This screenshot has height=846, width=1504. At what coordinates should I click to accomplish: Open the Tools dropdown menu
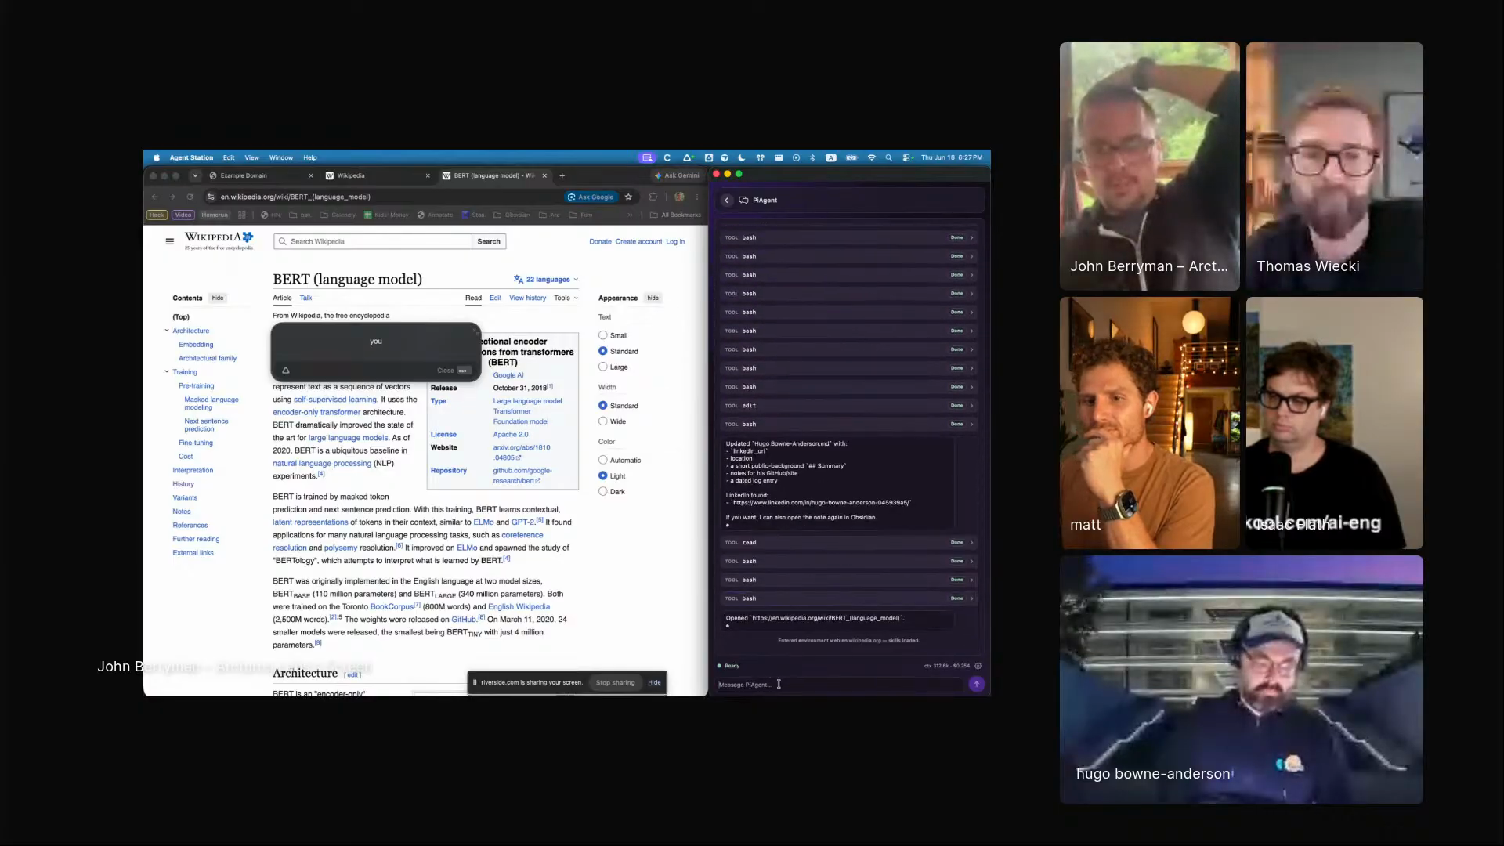(x=566, y=298)
